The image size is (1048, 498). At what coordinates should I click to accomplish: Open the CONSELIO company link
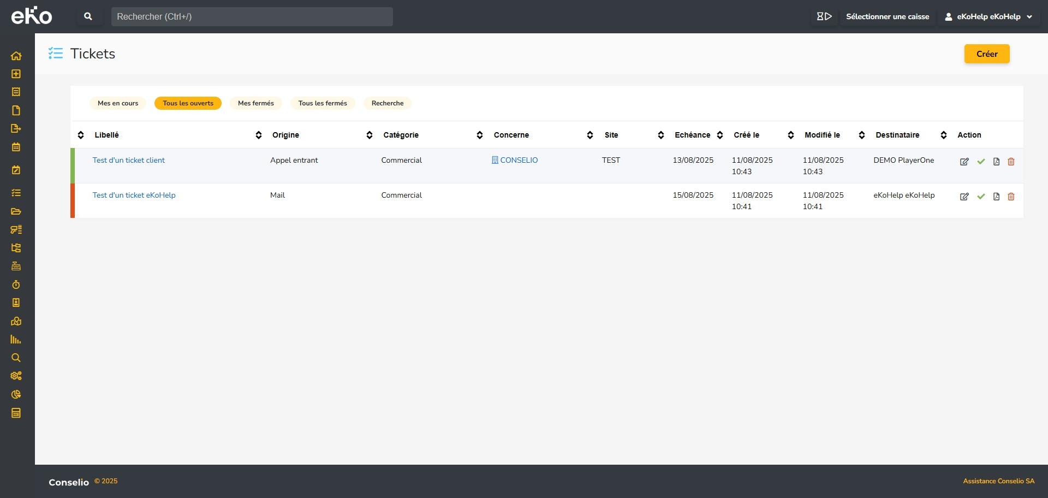pyautogui.click(x=519, y=160)
